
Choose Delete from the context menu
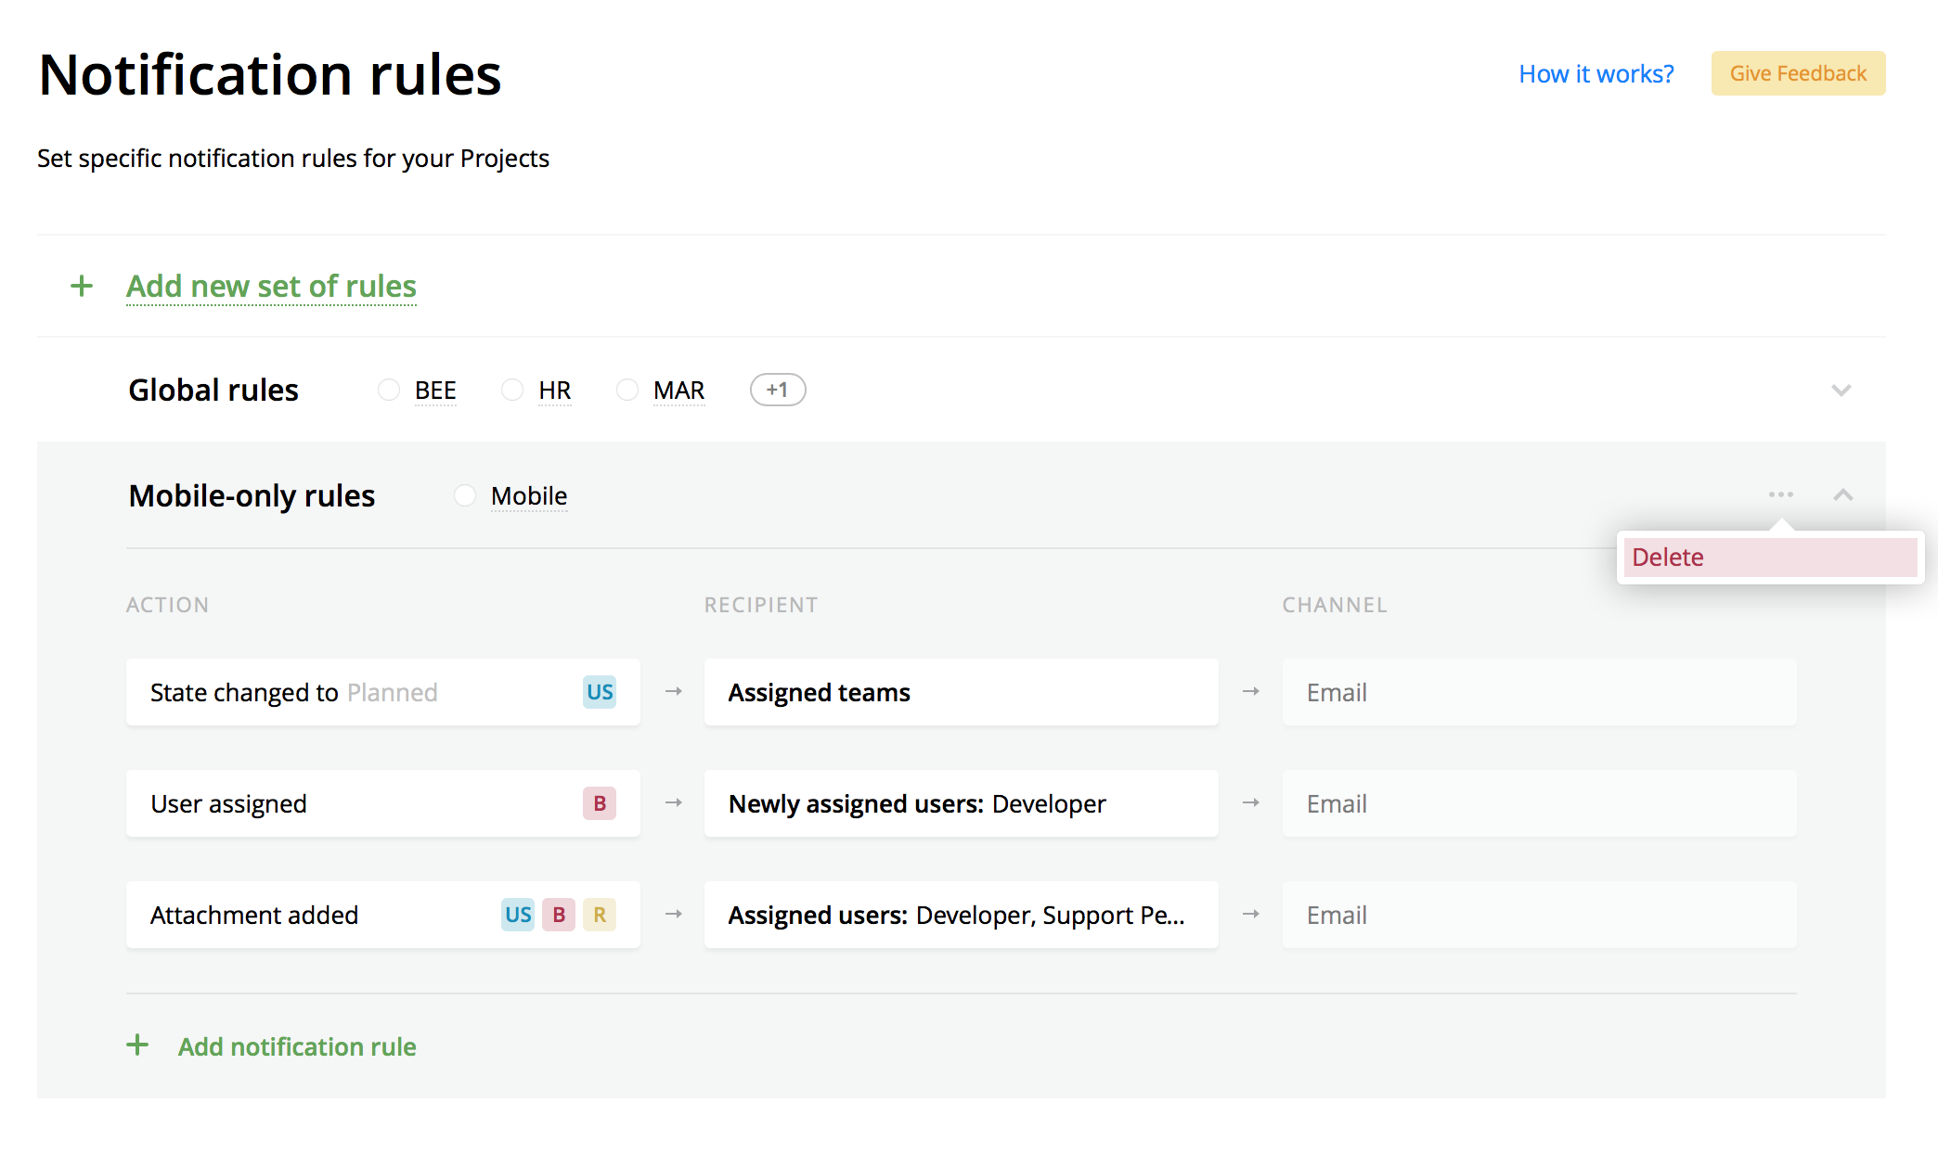coord(1668,557)
